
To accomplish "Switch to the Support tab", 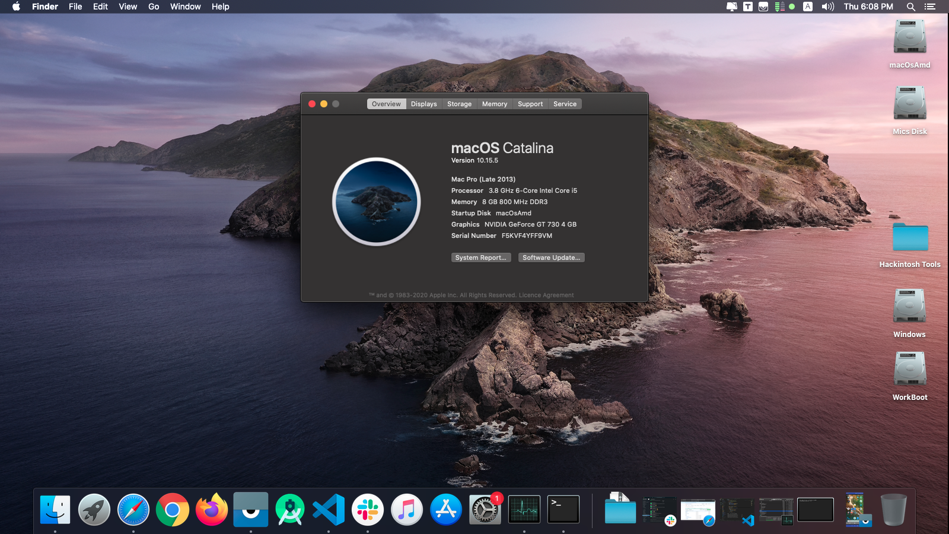I will [530, 104].
